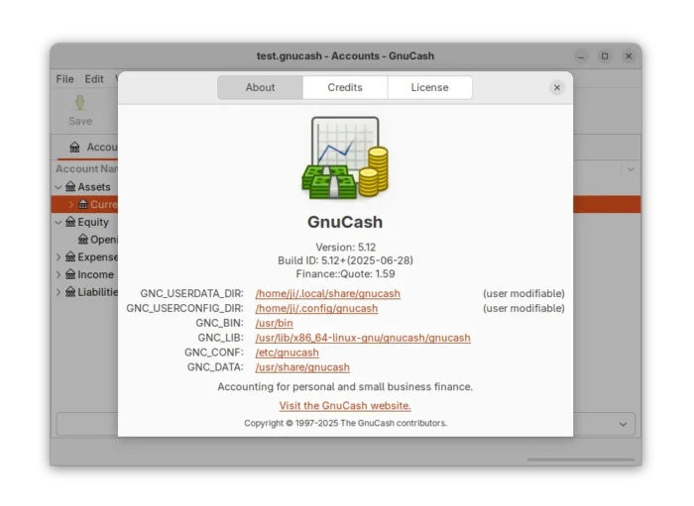Open the bottom summary bar dropdown
Screen dimensions: 694x506
(624, 424)
